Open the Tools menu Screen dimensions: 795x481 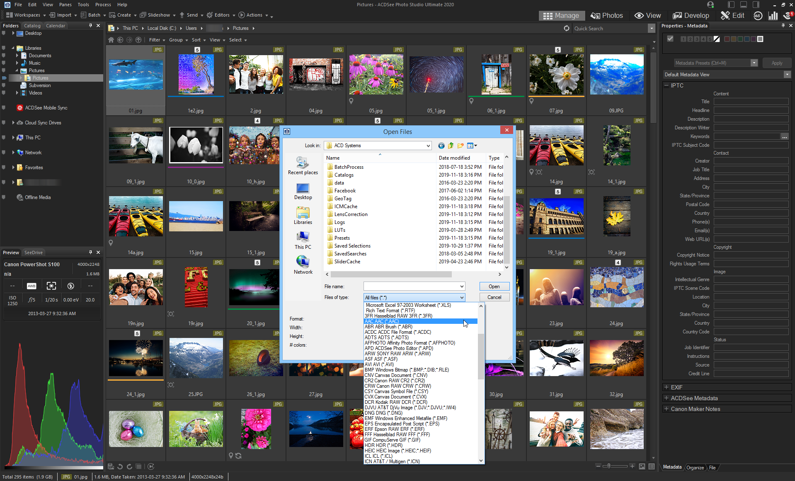click(x=83, y=5)
